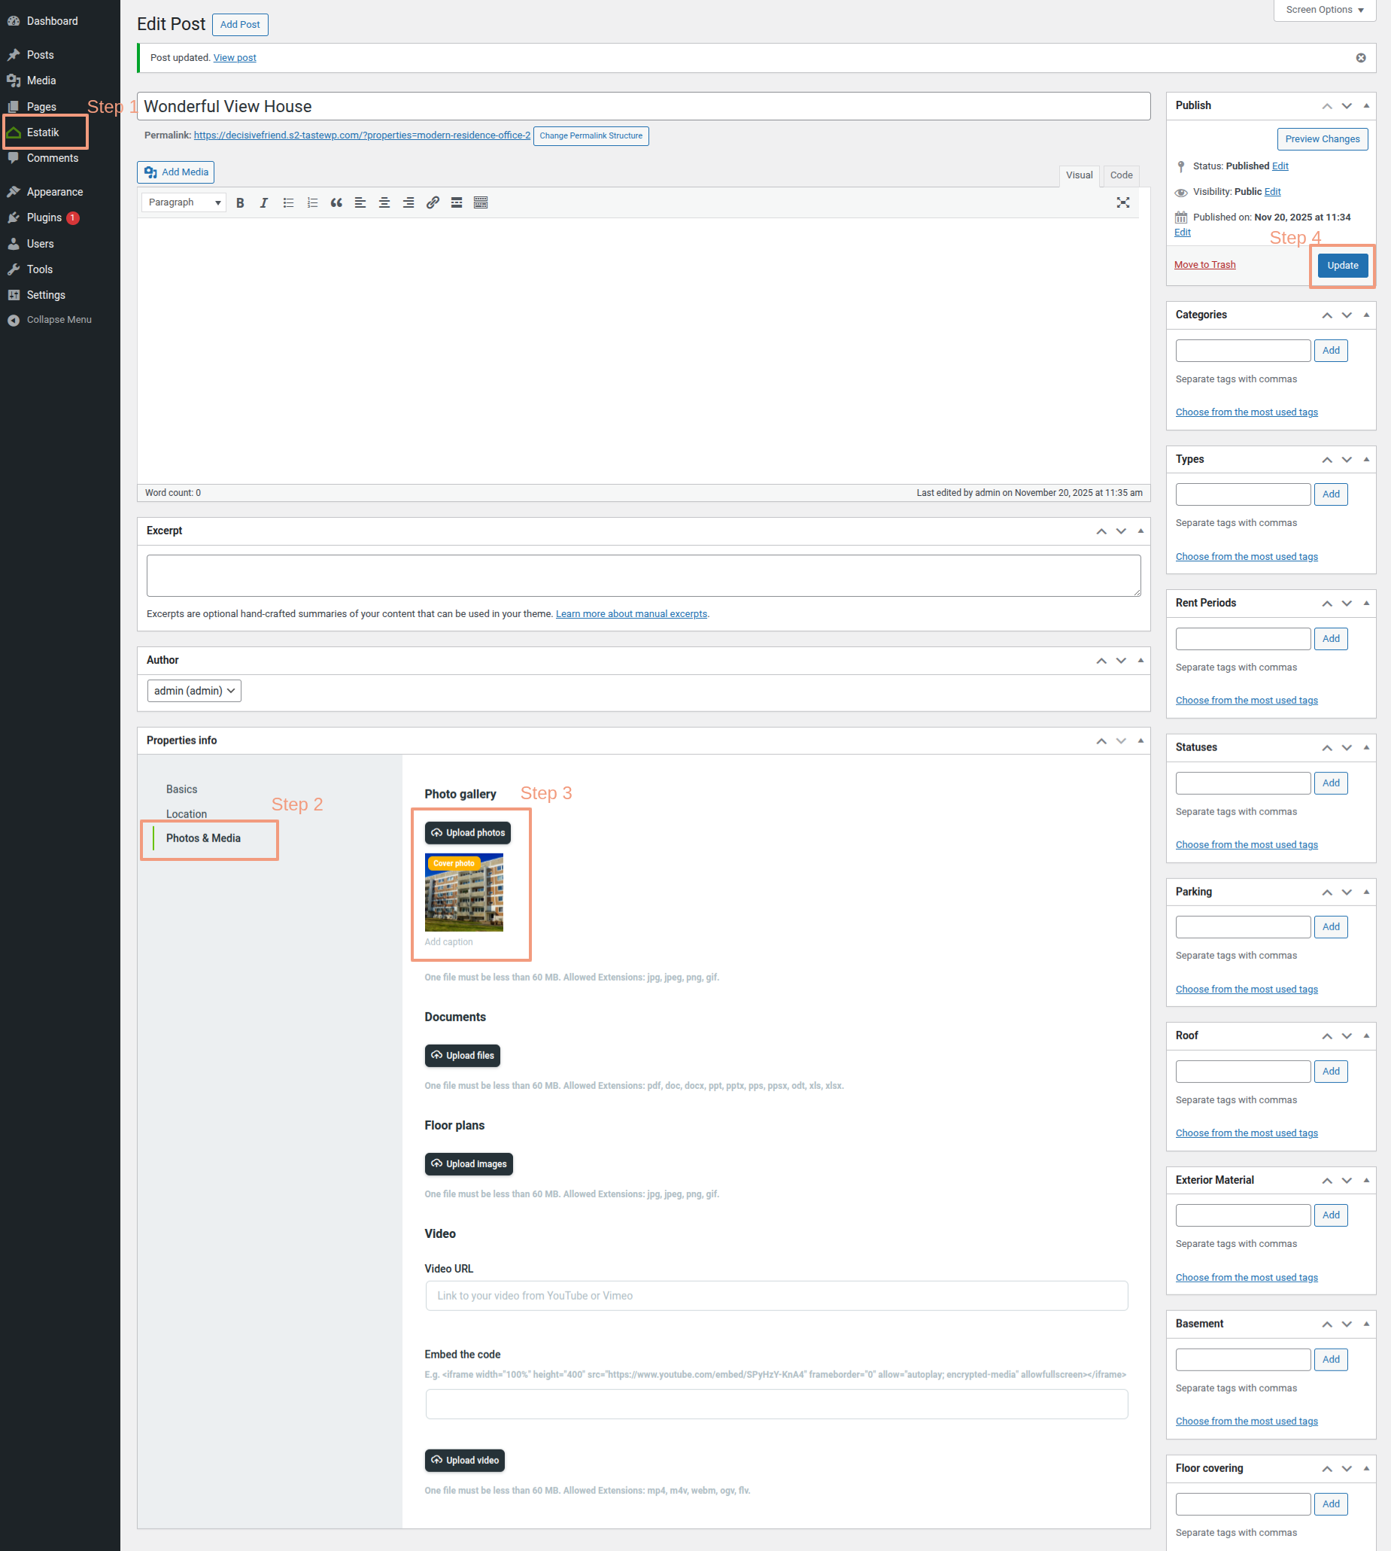Open the Estatik menu in sidebar
Image resolution: width=1391 pixels, height=1551 pixels.
(x=43, y=133)
